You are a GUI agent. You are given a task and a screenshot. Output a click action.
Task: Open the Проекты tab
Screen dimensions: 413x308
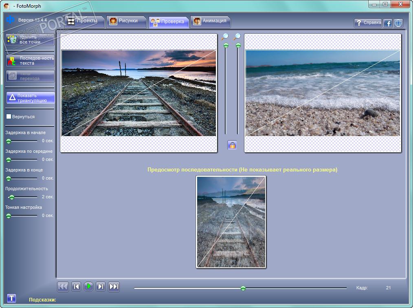[84, 22]
